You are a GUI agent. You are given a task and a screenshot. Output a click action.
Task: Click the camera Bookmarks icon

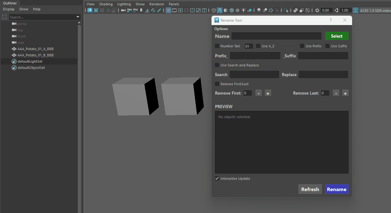[x=141, y=10]
